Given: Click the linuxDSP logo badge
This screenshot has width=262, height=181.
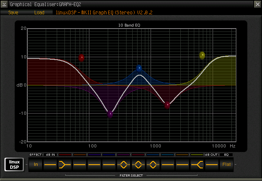Looking at the screenshot, I should coord(14,165).
